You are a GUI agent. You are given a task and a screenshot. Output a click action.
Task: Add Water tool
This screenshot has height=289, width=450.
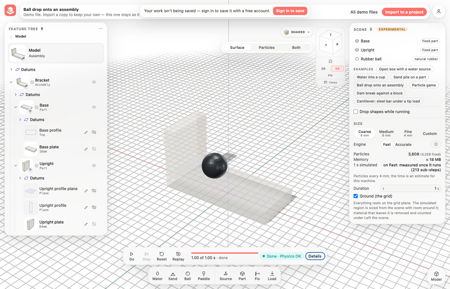click(x=157, y=276)
